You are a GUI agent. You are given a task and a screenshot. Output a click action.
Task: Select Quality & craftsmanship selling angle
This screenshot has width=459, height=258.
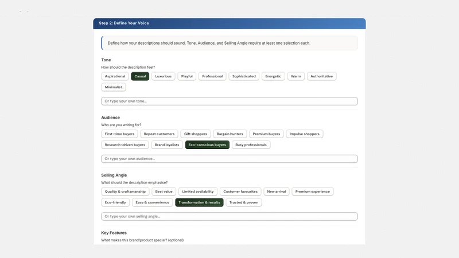pyautogui.click(x=125, y=191)
